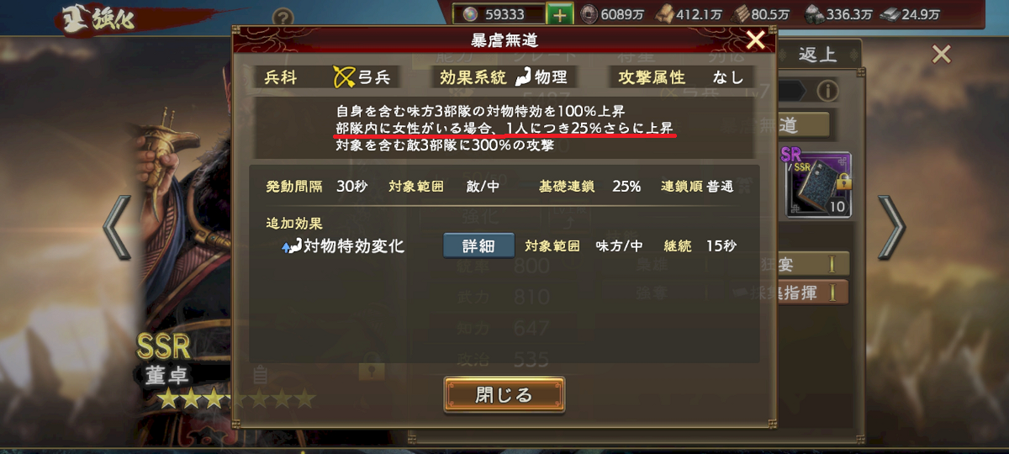Click the info circle icon
This screenshot has width=1009, height=454.
tap(827, 90)
